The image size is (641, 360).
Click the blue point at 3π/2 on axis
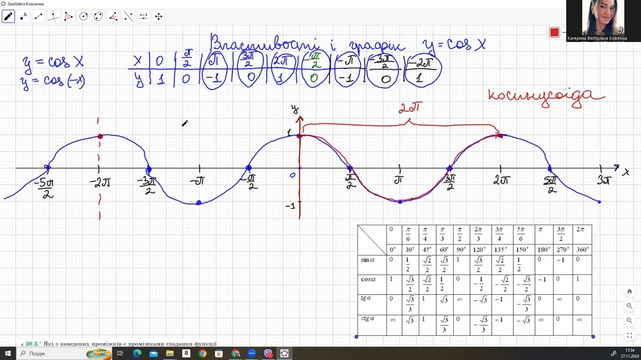click(450, 168)
